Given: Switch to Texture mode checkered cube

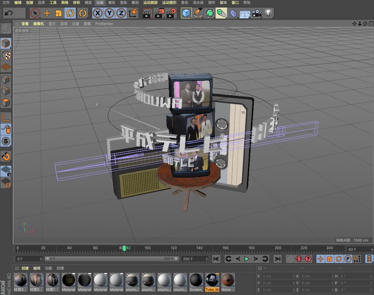Looking at the screenshot, I should pyautogui.click(x=6, y=55).
